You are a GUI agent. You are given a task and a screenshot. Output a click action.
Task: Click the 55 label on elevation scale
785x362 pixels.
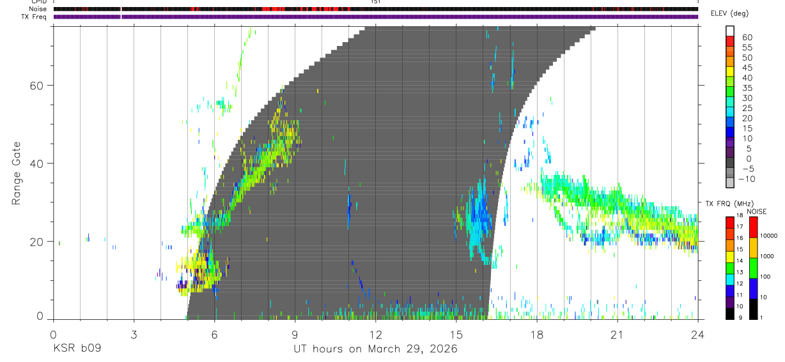[747, 47]
